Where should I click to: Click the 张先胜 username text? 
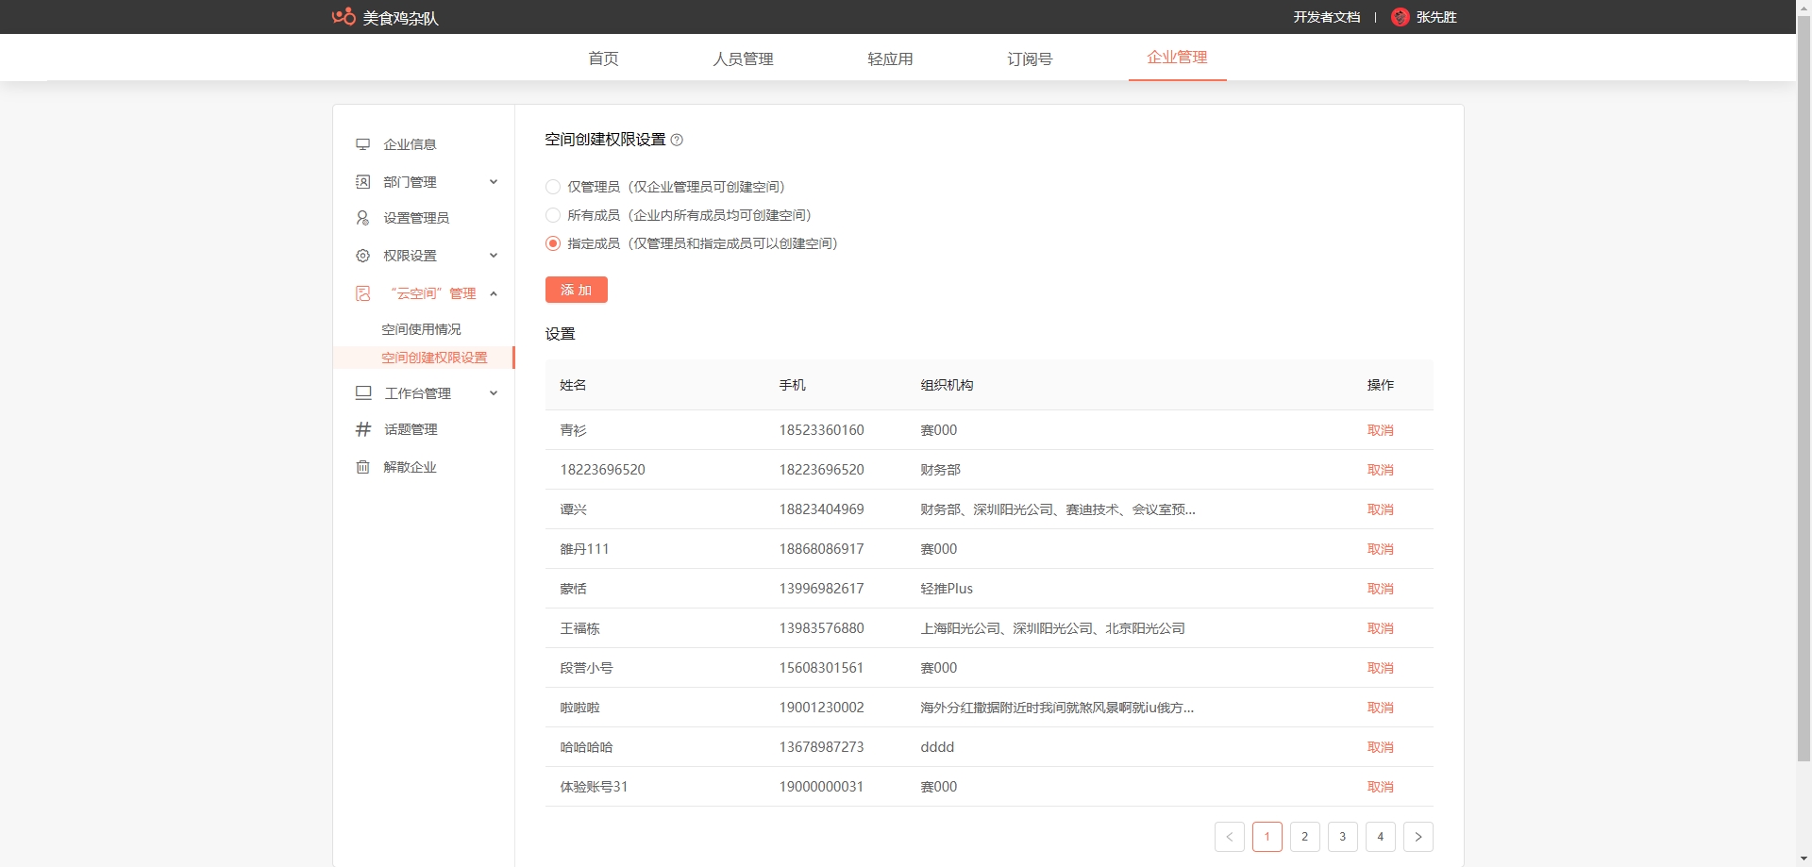click(1436, 17)
